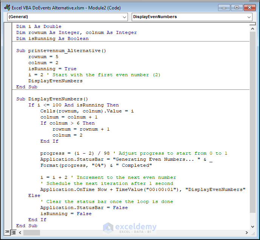This screenshot has width=260, height=240.
Task: Switch to Procedure View button
Action: tap(7, 232)
